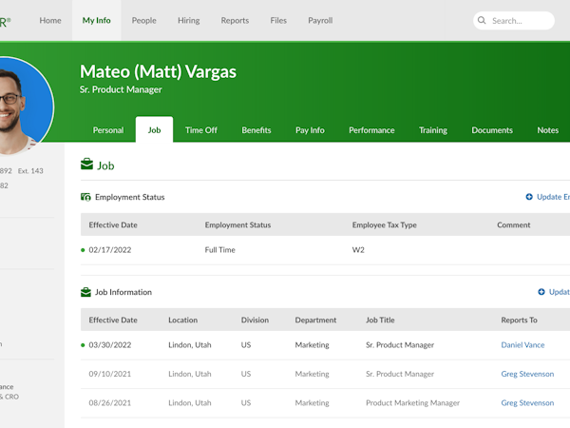Switch to the Documents tab
Image resolution: width=570 pixels, height=428 pixels.
(x=492, y=130)
